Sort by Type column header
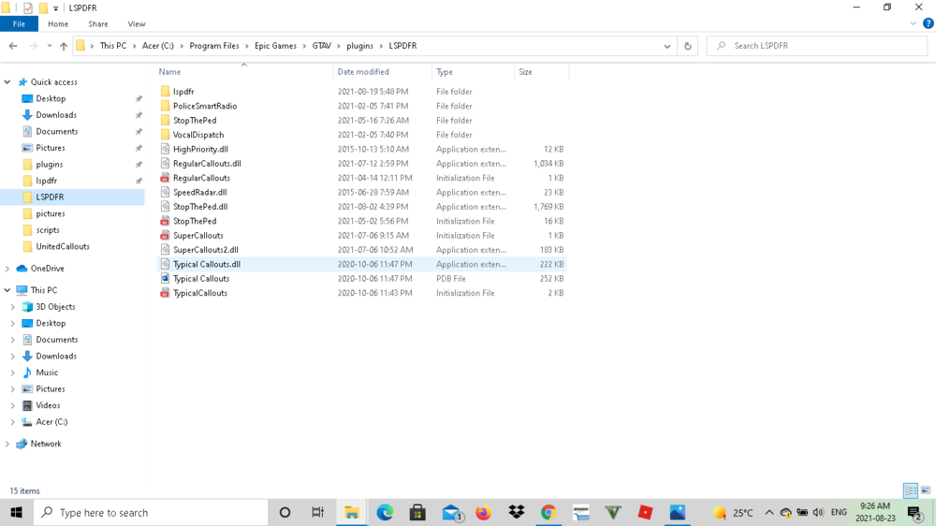The image size is (936, 526). point(473,72)
